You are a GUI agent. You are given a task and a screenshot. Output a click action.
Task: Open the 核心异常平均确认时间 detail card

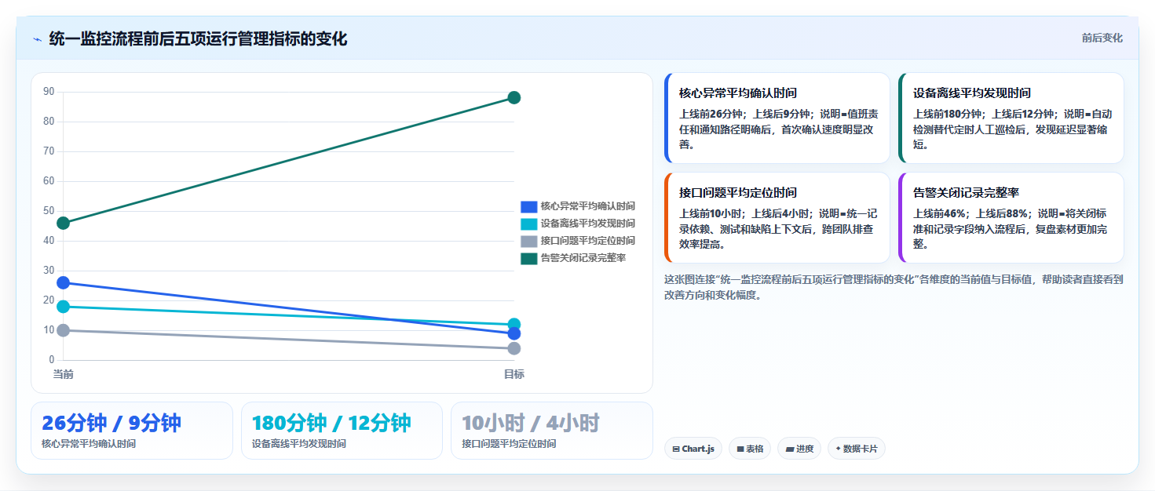(777, 118)
